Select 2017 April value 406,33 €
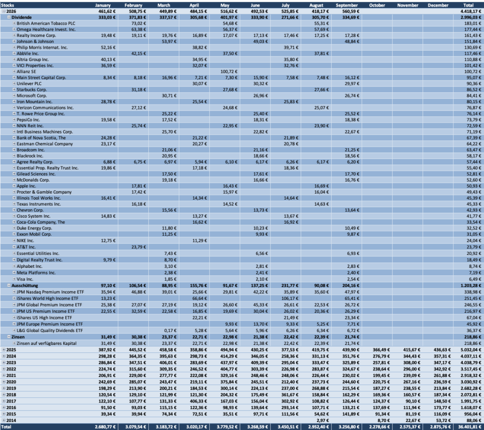 click(198, 401)
